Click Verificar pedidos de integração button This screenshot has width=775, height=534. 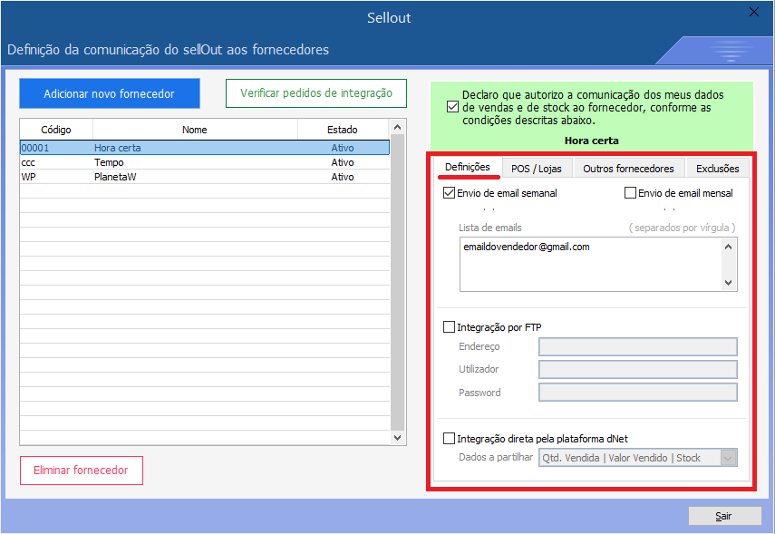pos(315,93)
